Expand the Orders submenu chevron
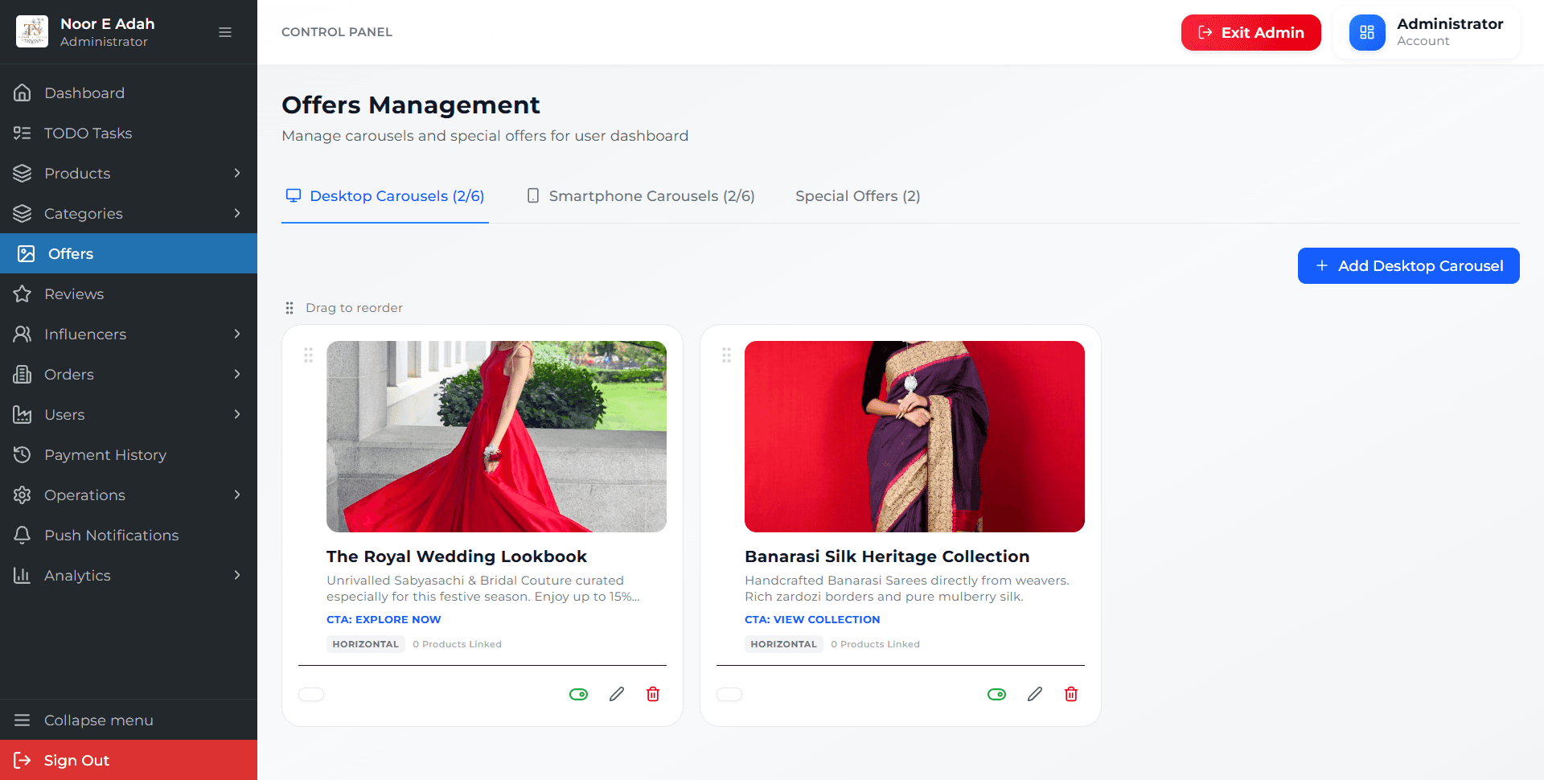Image resolution: width=1544 pixels, height=780 pixels. pos(237,374)
